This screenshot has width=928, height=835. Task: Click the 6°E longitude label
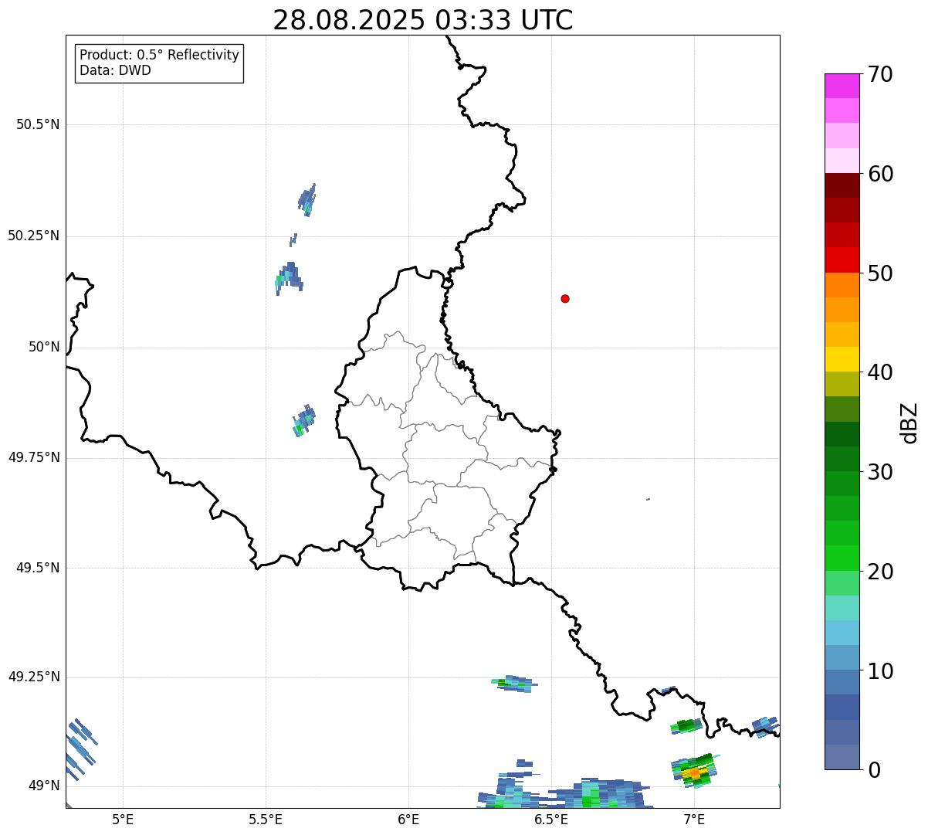pyautogui.click(x=408, y=819)
